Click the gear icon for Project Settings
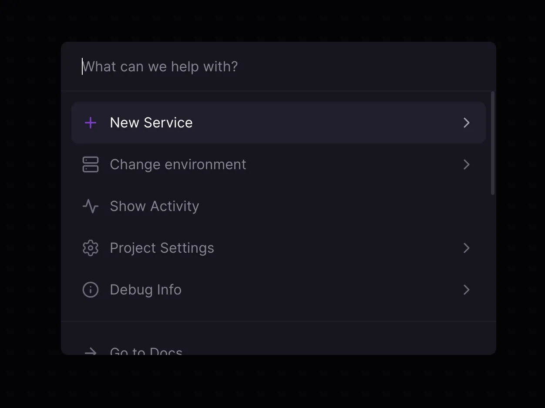 [91, 248]
